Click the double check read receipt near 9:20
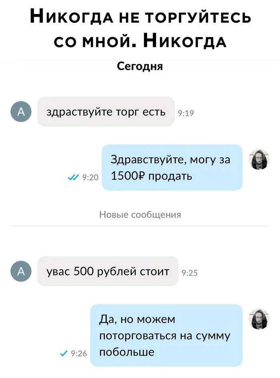Viewport: 280px width, 378px height. [x=73, y=178]
